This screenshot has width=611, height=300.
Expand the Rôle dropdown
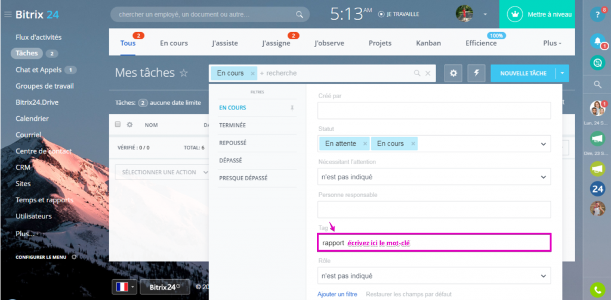point(543,276)
